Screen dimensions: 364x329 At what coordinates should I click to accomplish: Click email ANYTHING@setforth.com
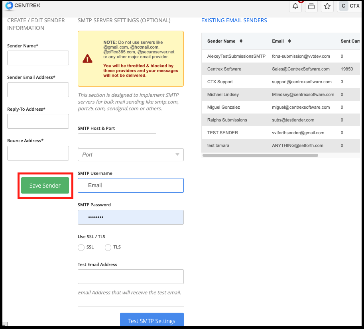point(297,145)
